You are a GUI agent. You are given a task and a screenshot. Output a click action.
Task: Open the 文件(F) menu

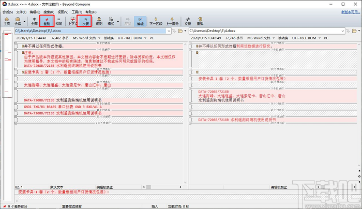(x=21, y=12)
